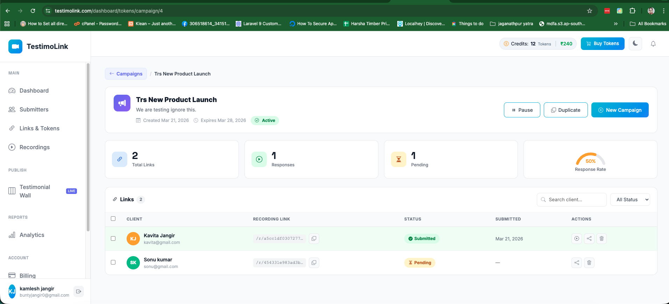Open the Laravel 9 Custom bookmark
Image resolution: width=669 pixels, height=304 pixels.
(x=258, y=24)
